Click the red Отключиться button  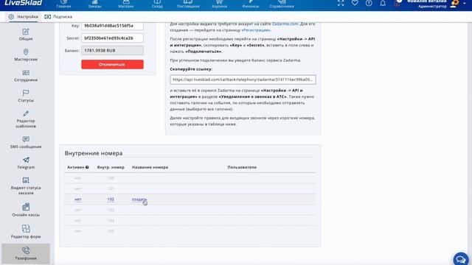(112, 64)
